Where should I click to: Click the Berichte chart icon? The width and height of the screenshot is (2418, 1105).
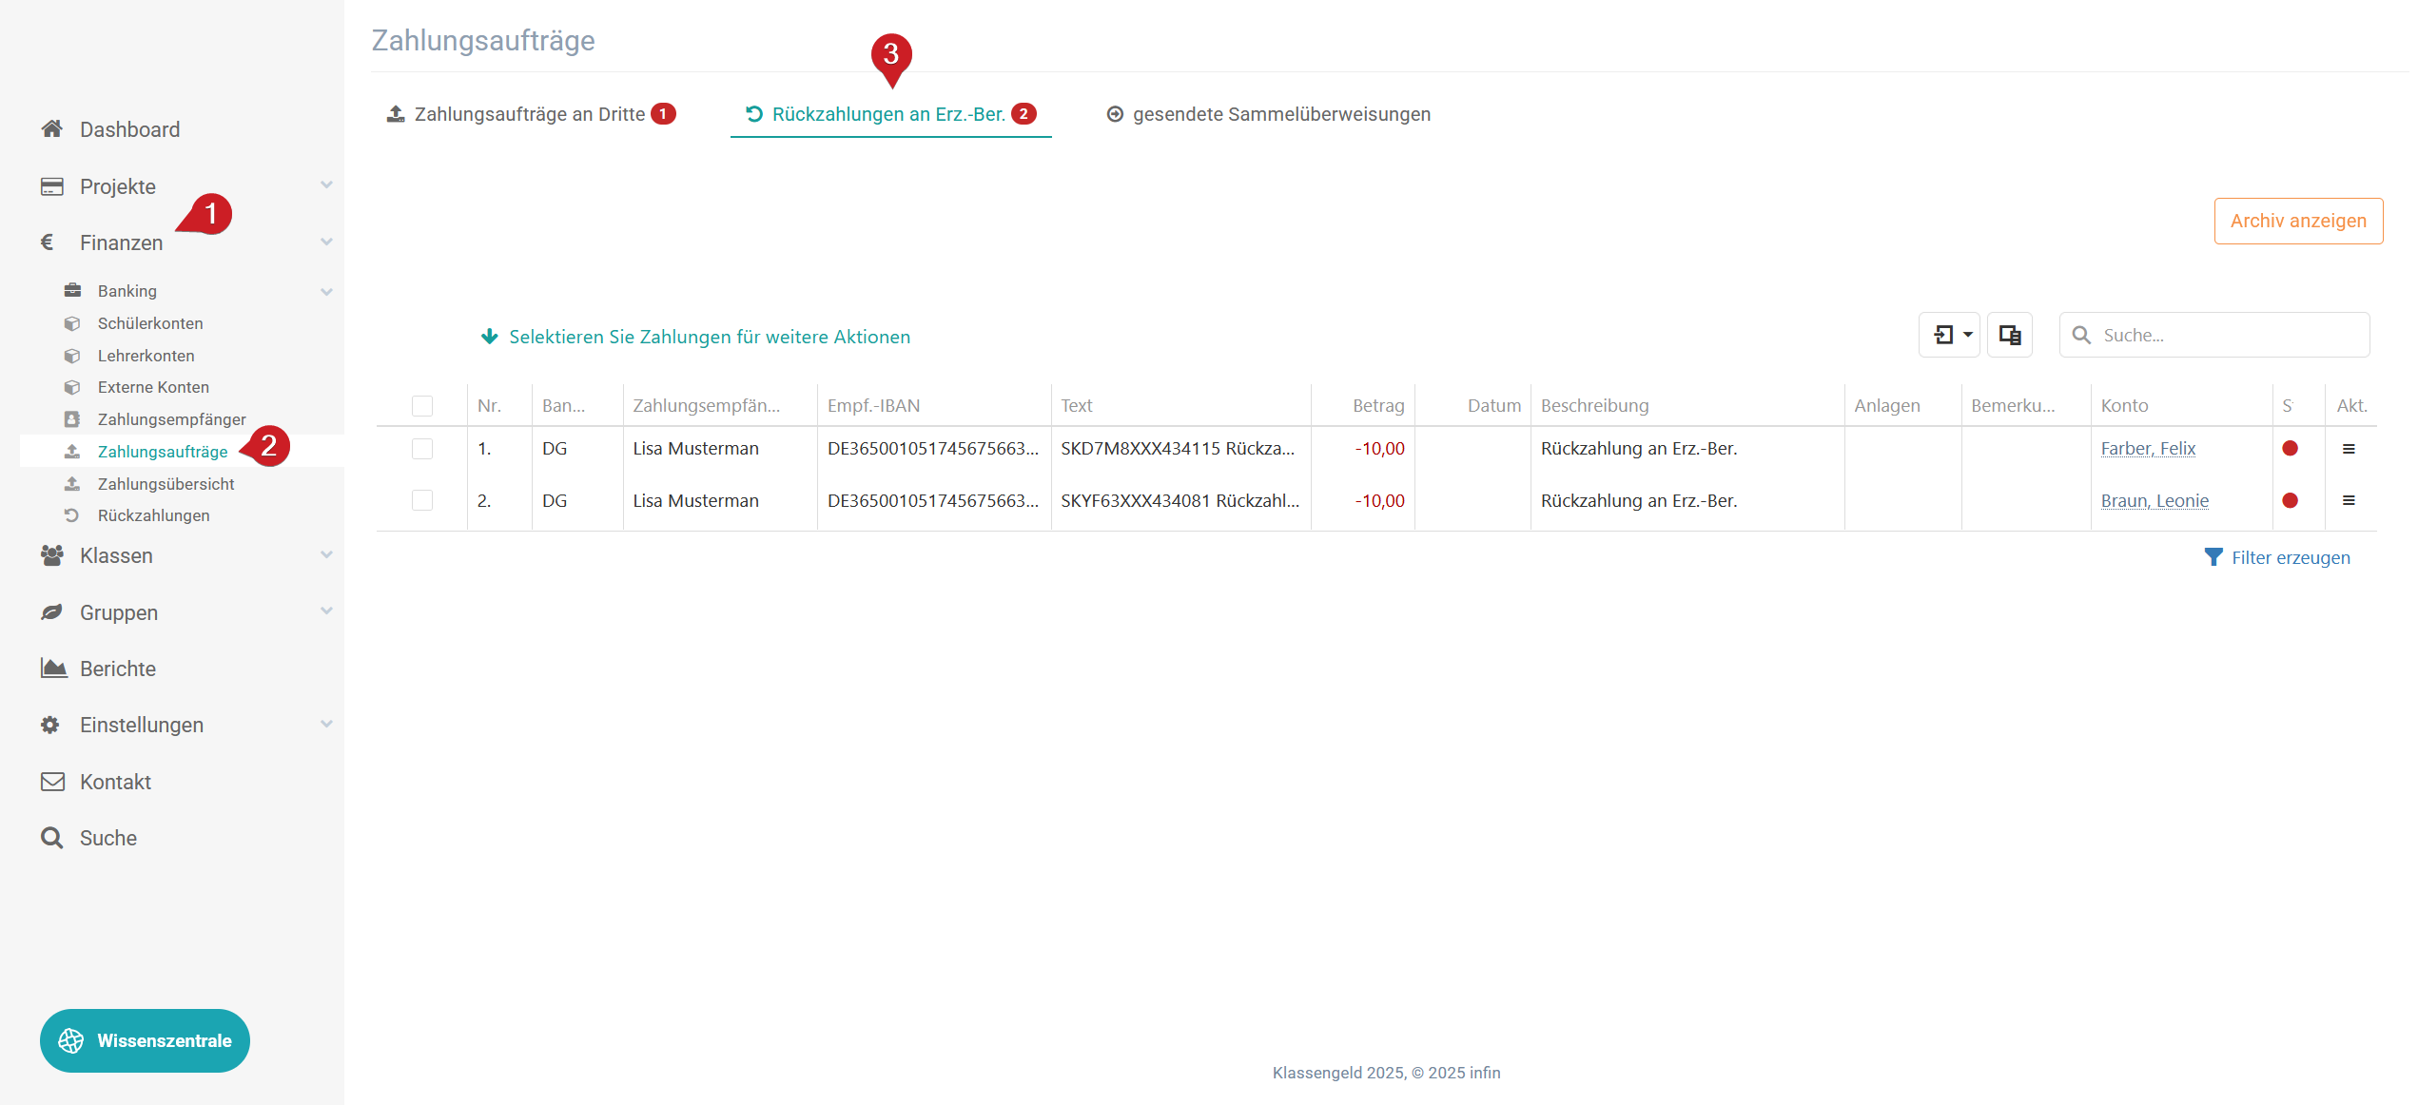click(53, 669)
